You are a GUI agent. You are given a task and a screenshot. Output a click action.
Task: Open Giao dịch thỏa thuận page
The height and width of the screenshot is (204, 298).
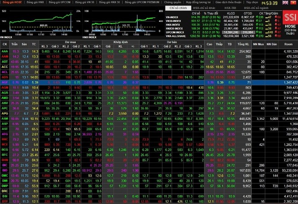[229, 2]
